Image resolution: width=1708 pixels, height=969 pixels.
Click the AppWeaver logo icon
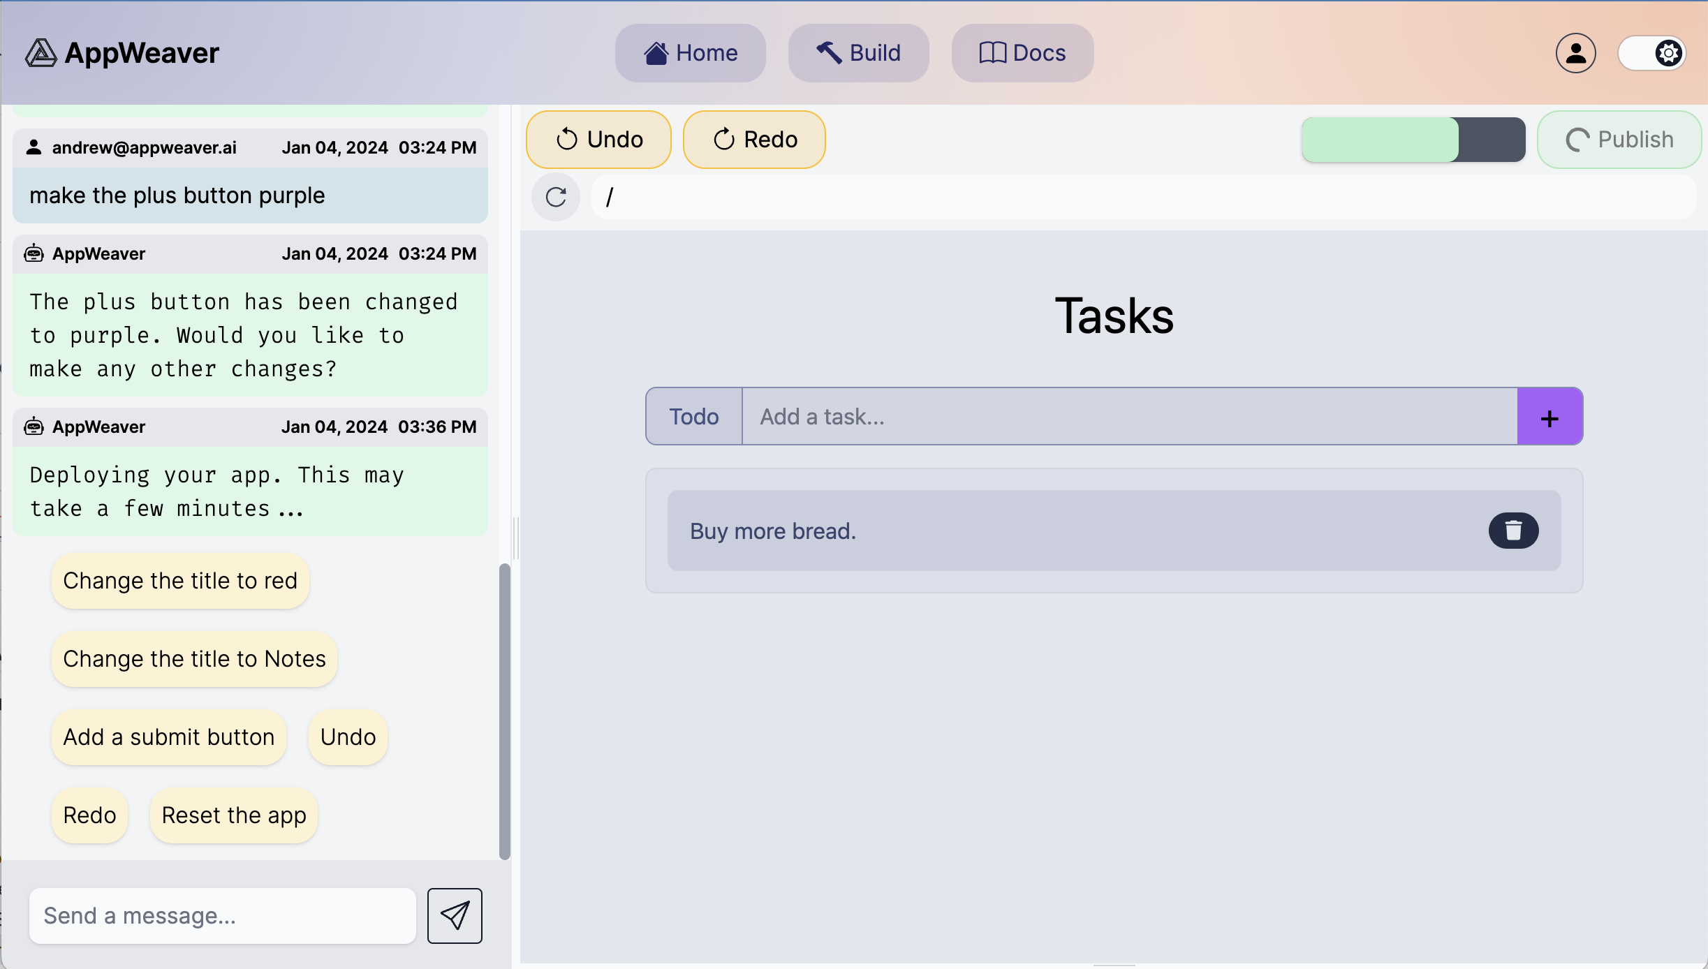(41, 53)
